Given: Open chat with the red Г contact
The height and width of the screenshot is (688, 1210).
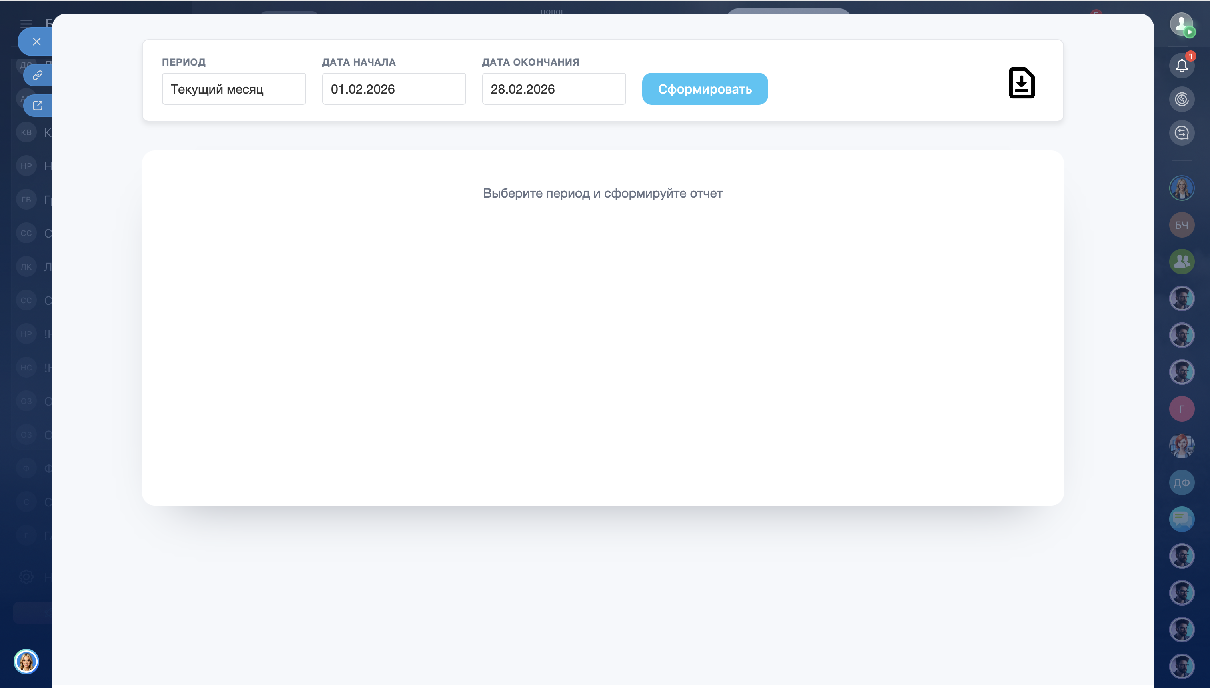Looking at the screenshot, I should 1182,409.
